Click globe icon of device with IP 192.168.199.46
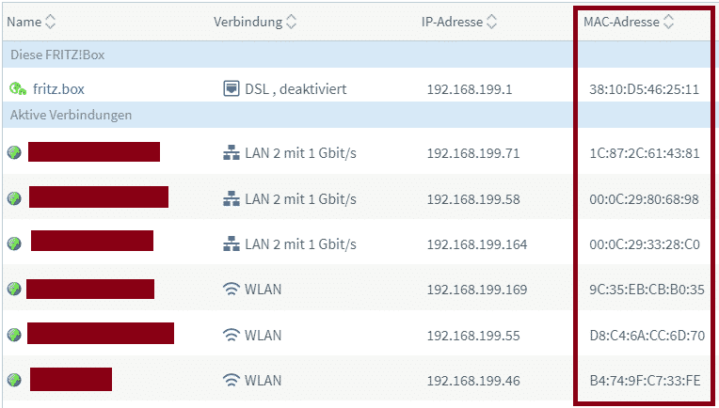This screenshot has width=719, height=408. [15, 380]
